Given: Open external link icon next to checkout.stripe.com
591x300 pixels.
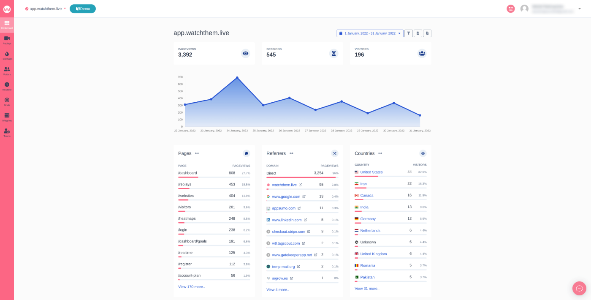Looking at the screenshot, I should click(309, 232).
